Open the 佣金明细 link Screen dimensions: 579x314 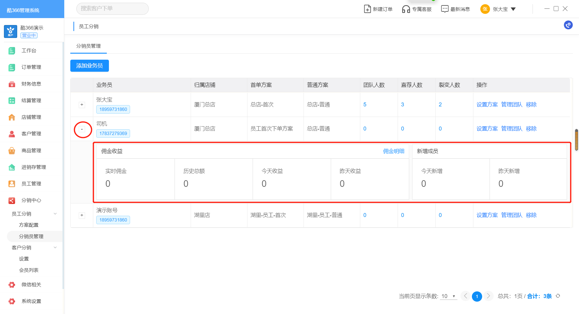click(393, 151)
